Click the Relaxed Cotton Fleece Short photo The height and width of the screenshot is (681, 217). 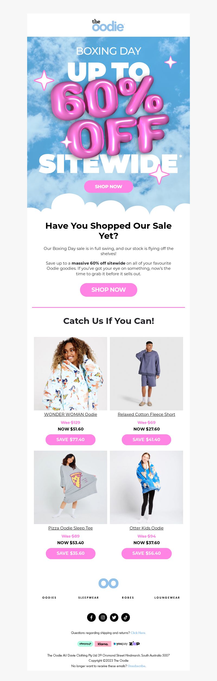point(146,373)
